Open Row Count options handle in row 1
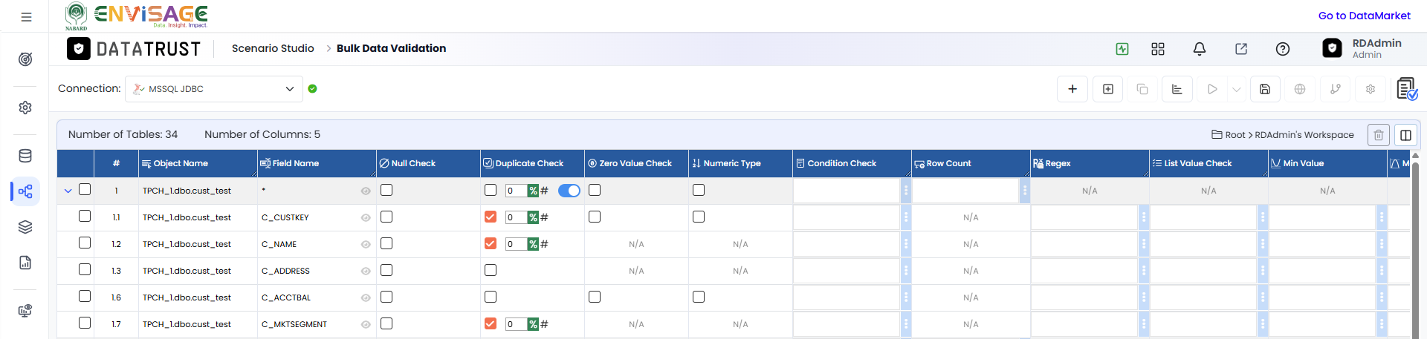This screenshot has width=1427, height=339. [x=1025, y=191]
